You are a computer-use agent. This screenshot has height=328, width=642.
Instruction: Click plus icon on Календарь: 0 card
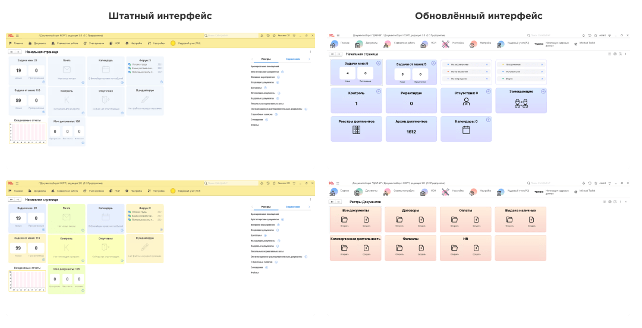coord(488,120)
